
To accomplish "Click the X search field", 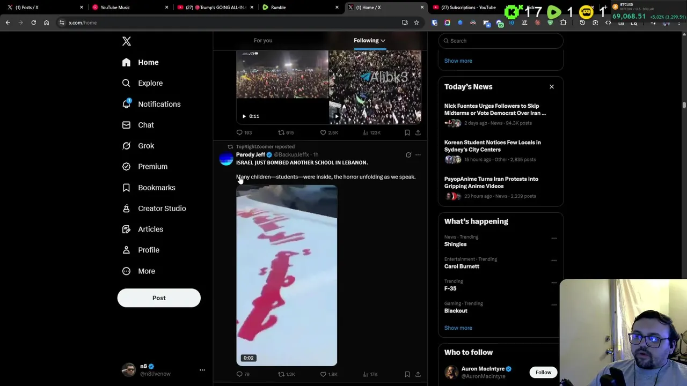I will (x=500, y=41).
